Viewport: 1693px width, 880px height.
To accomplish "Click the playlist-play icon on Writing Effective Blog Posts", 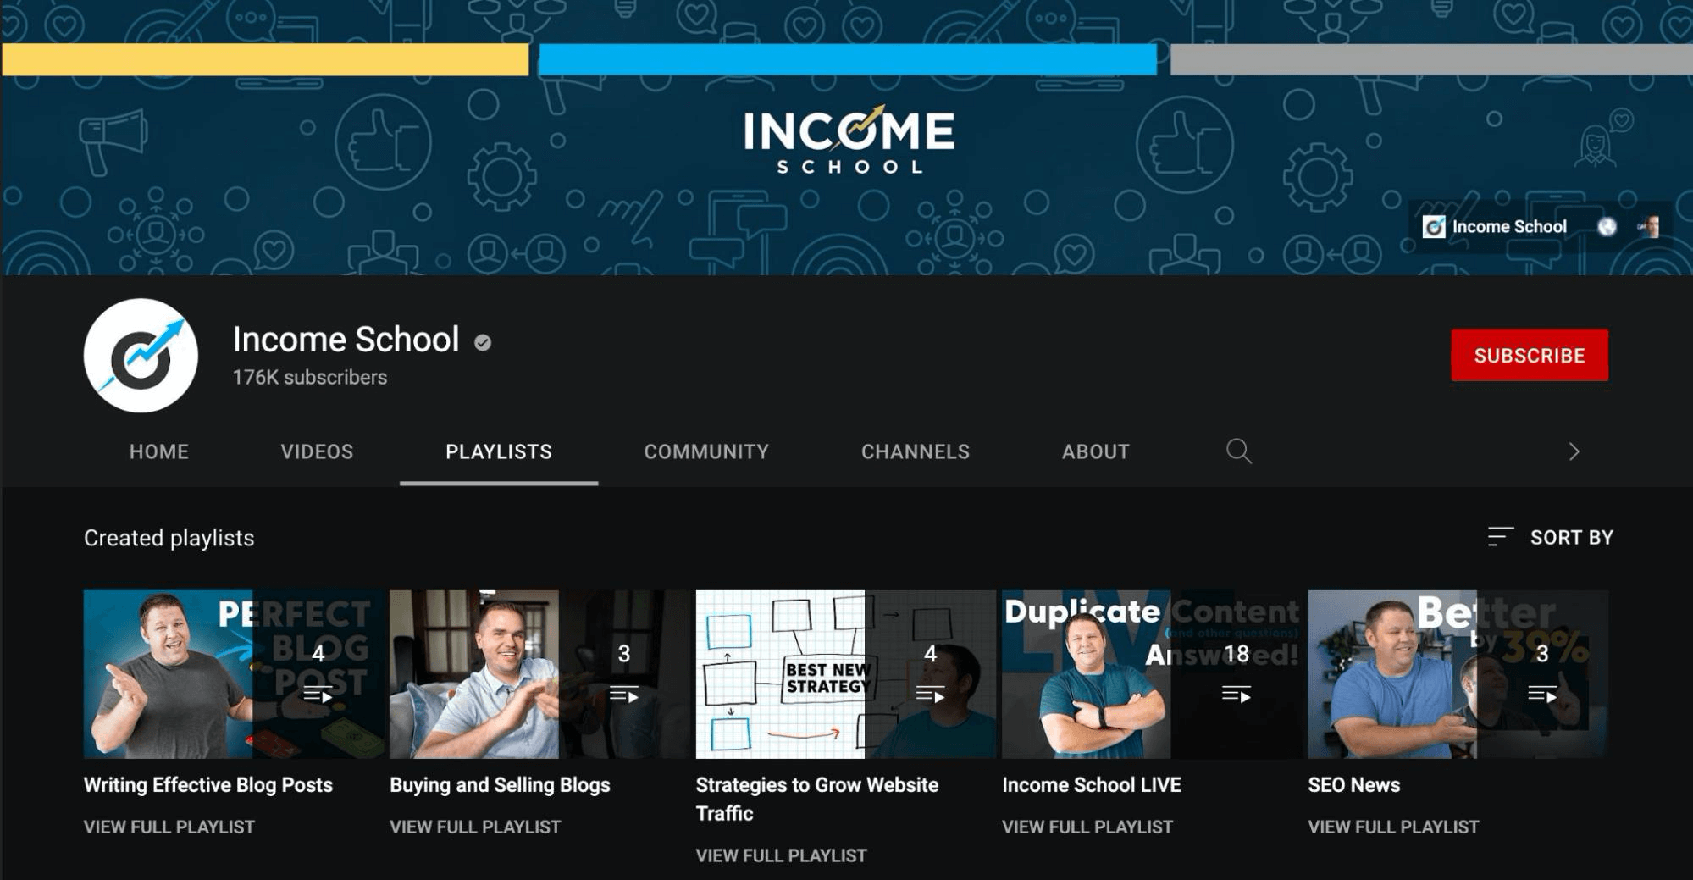I will [318, 695].
